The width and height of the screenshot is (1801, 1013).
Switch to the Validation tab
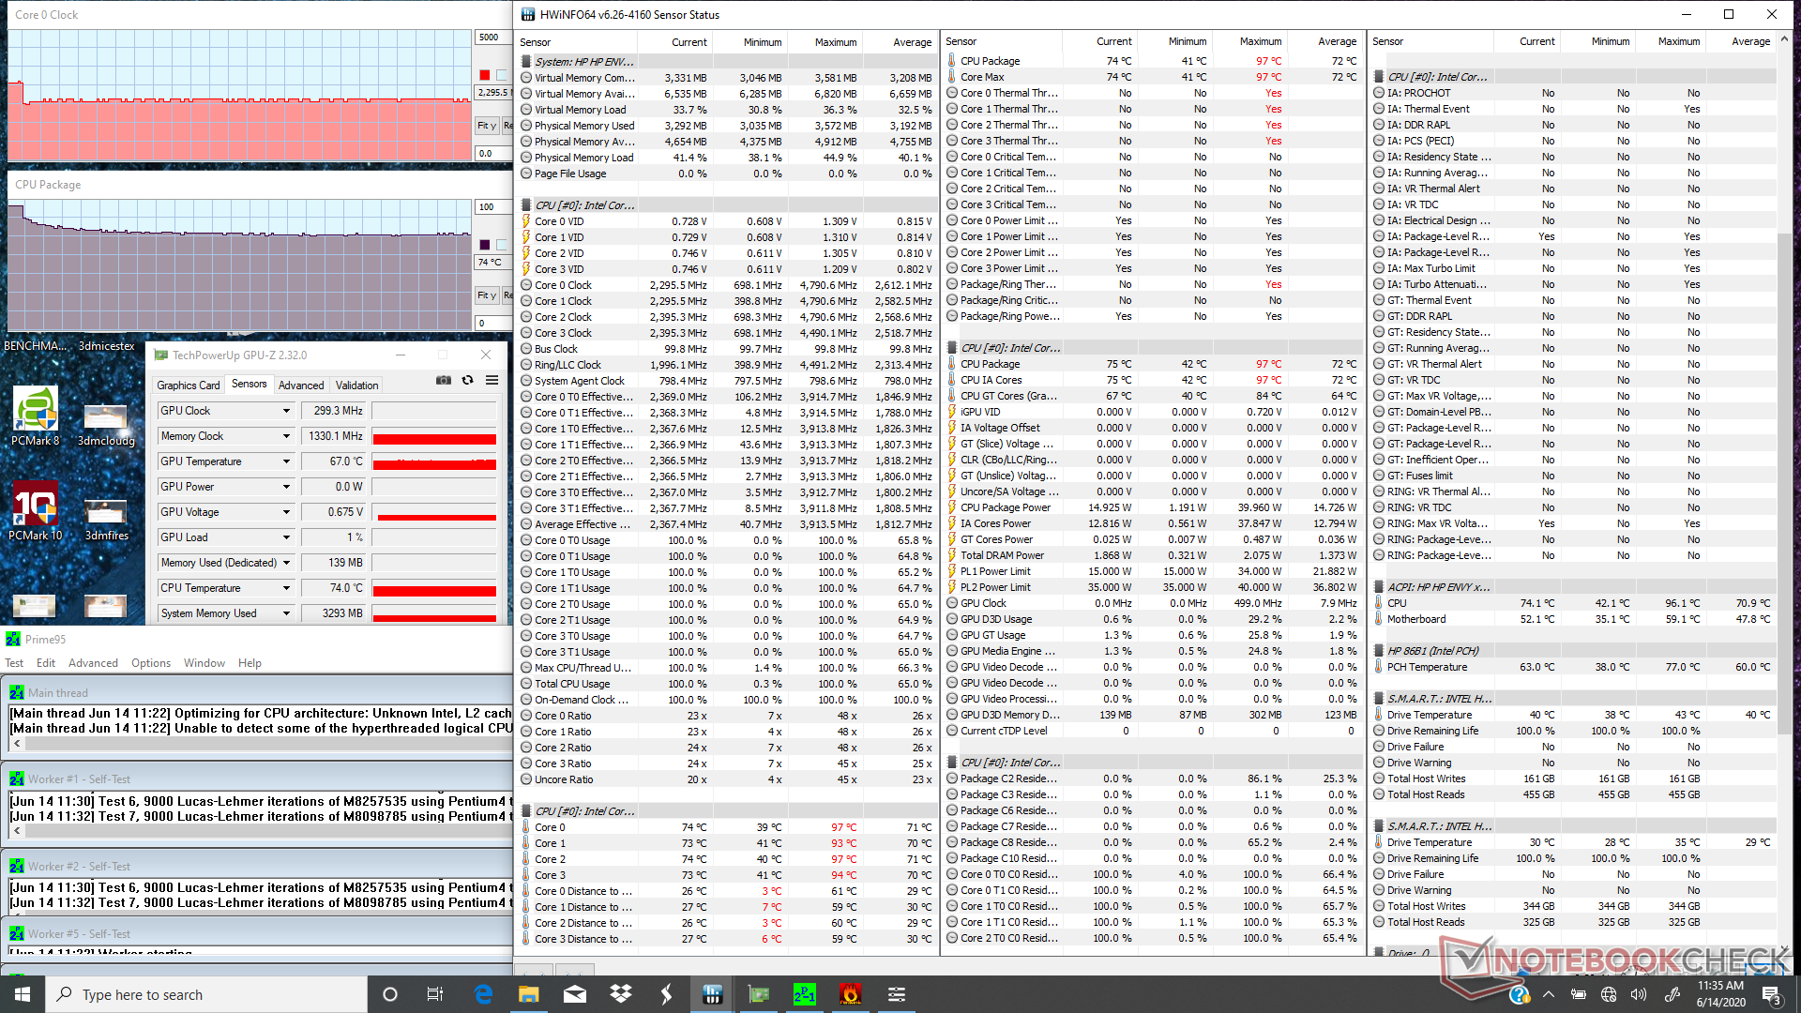(357, 385)
